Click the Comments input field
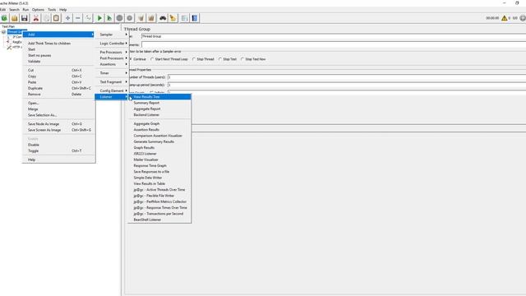This screenshot has width=526, height=296. coord(334,44)
